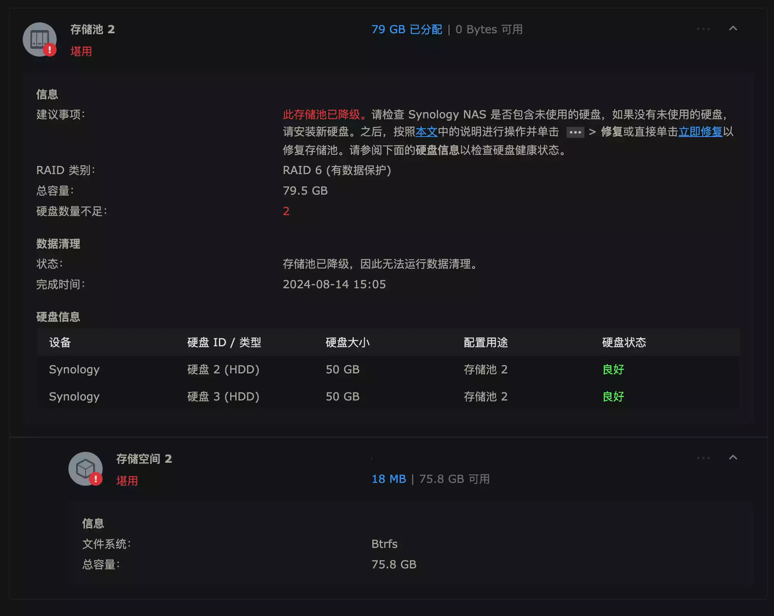
Task: Click the 配置用途 column header
Action: [x=486, y=342]
